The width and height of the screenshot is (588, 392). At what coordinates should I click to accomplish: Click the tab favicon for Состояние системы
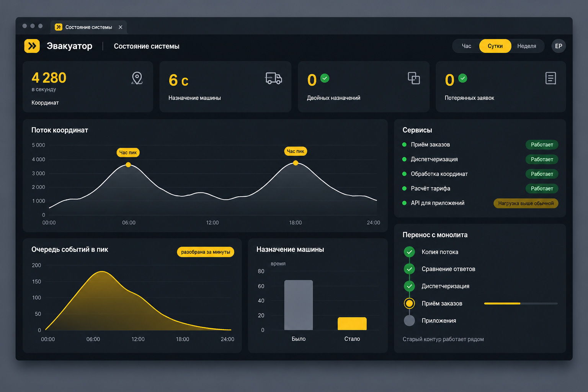[x=59, y=27]
